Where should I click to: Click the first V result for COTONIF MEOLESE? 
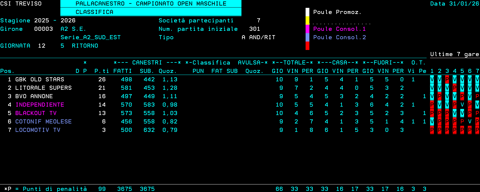432,121
